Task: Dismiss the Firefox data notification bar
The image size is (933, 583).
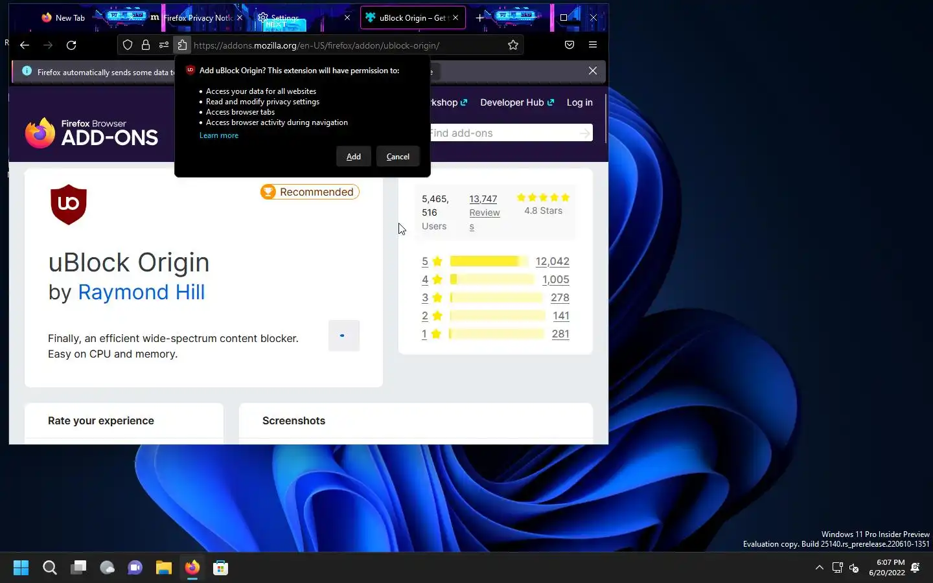Action: click(593, 71)
